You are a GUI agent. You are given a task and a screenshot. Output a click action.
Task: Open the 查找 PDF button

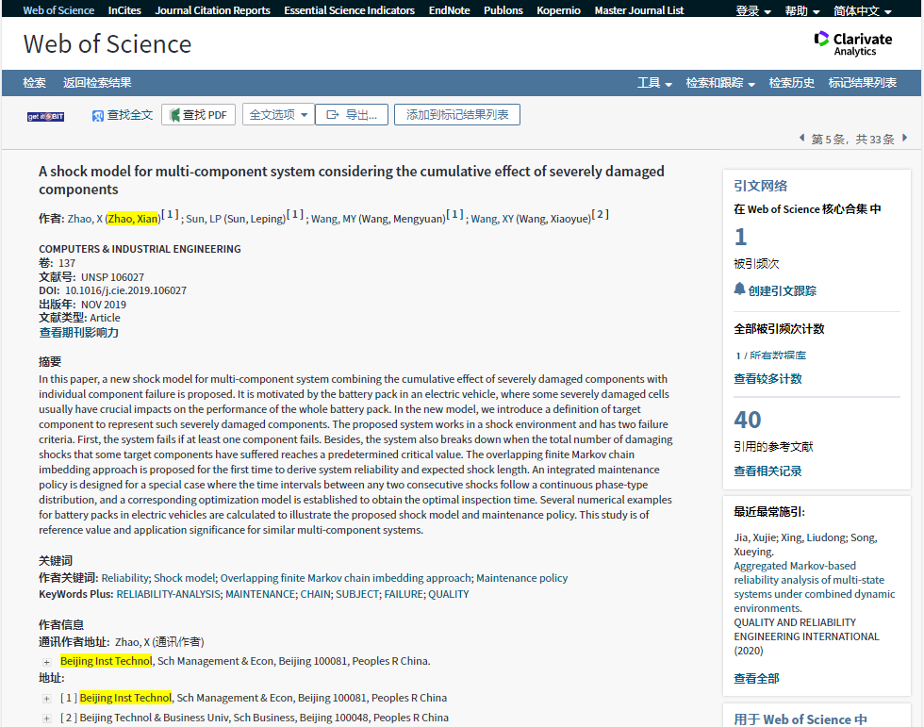[x=198, y=115]
